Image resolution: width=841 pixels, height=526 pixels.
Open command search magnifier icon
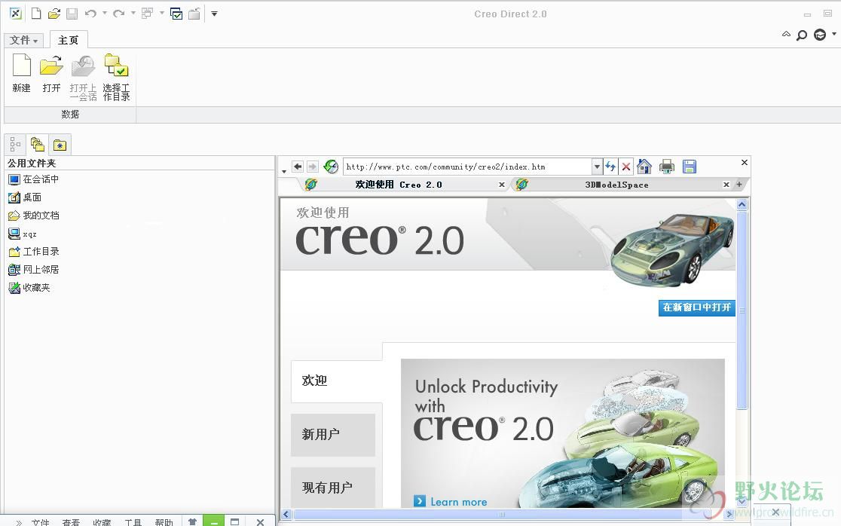tap(802, 35)
